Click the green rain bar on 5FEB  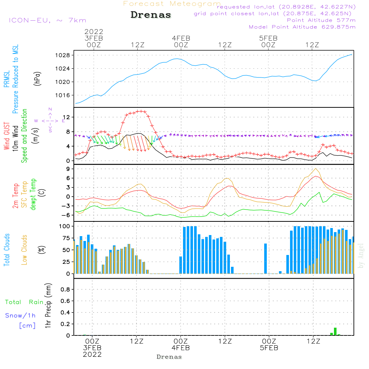[335, 331]
